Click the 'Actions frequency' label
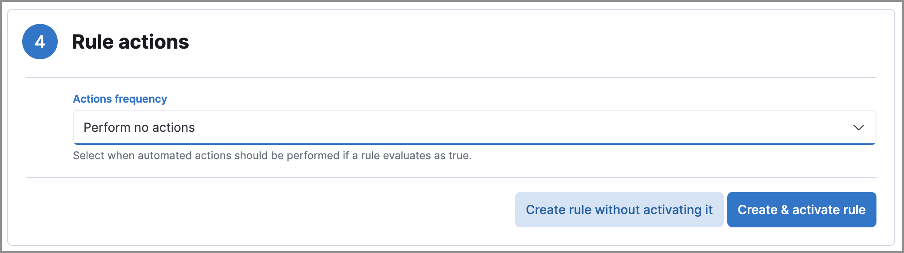 point(120,99)
